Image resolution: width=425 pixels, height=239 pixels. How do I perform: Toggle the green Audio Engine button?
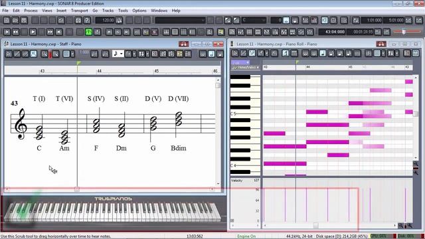click(x=88, y=32)
